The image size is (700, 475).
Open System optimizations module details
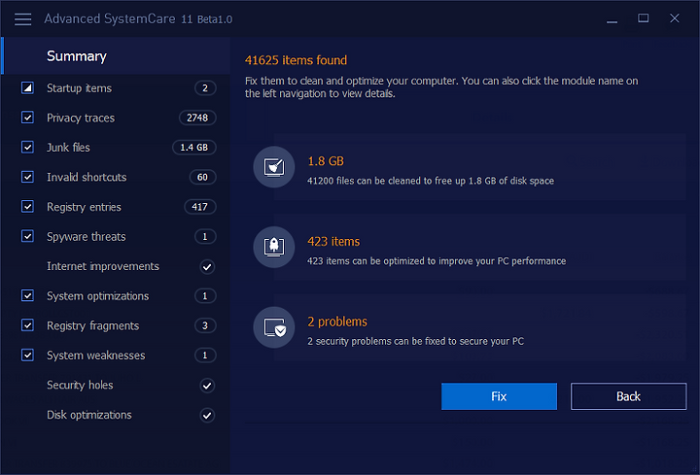[98, 296]
